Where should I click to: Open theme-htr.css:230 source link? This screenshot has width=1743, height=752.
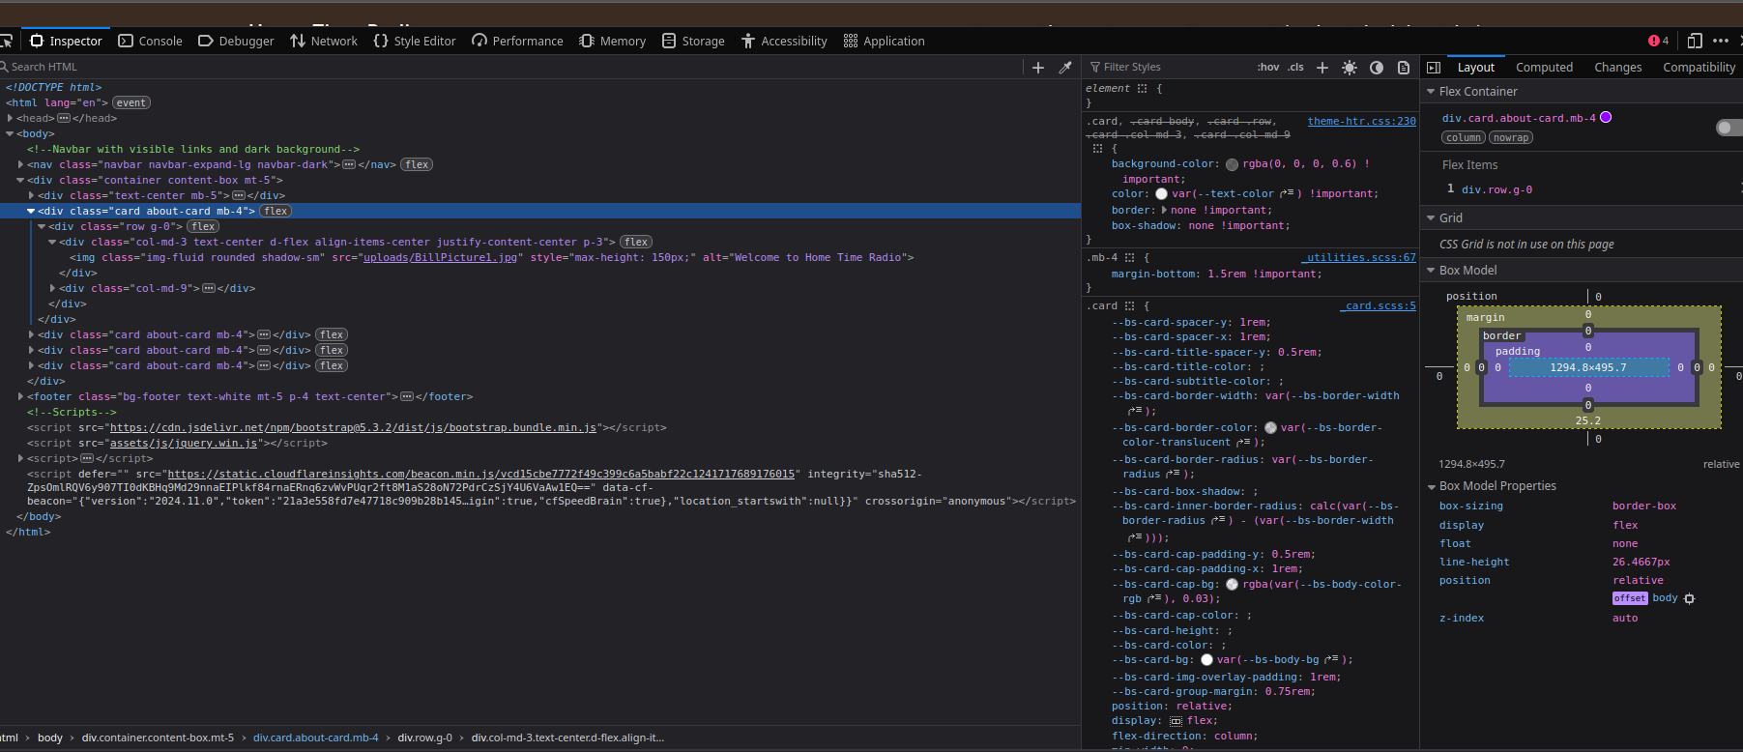pos(1361,121)
